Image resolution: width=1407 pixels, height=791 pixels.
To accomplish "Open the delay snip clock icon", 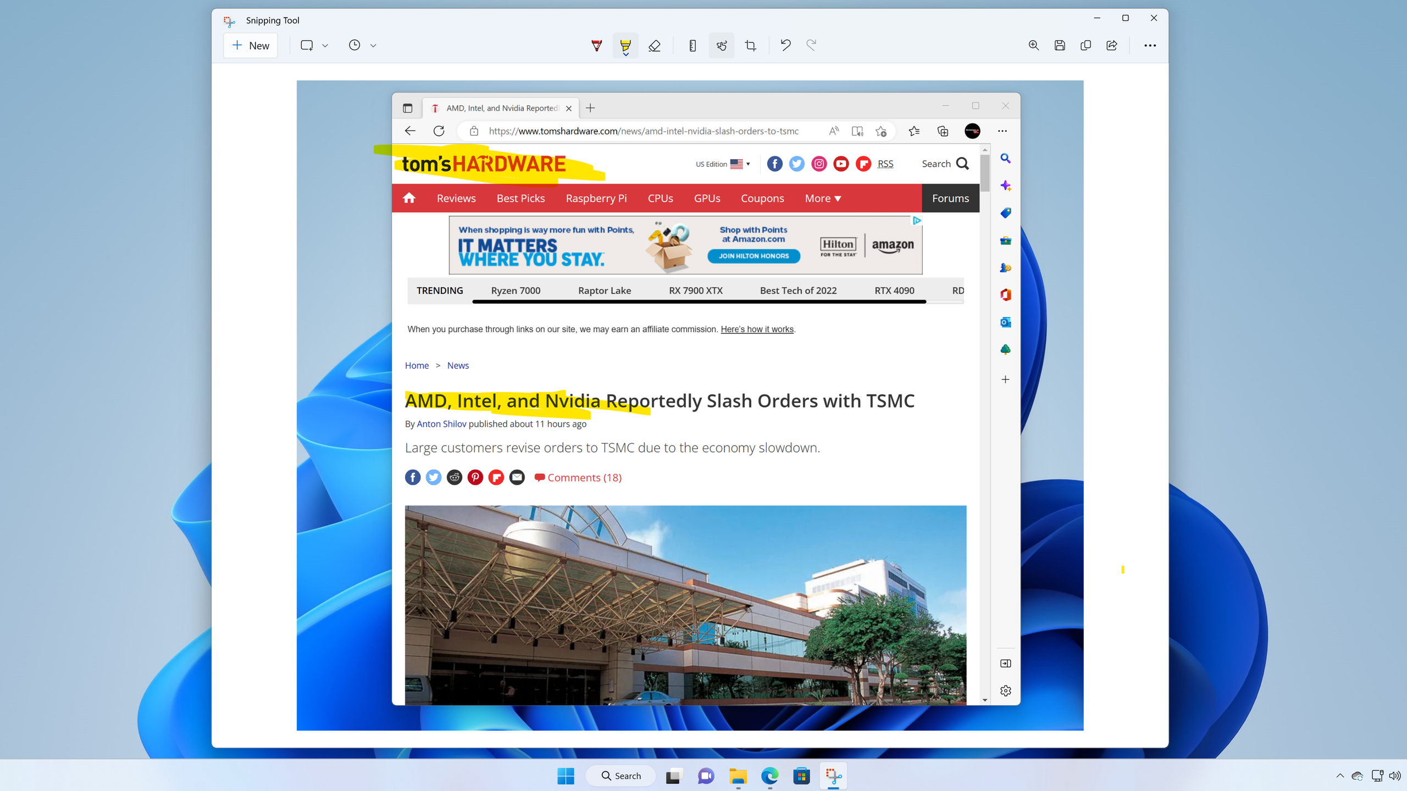I will 354,46.
